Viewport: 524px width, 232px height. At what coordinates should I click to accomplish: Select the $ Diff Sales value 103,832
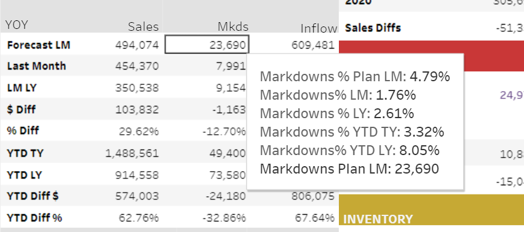point(137,110)
